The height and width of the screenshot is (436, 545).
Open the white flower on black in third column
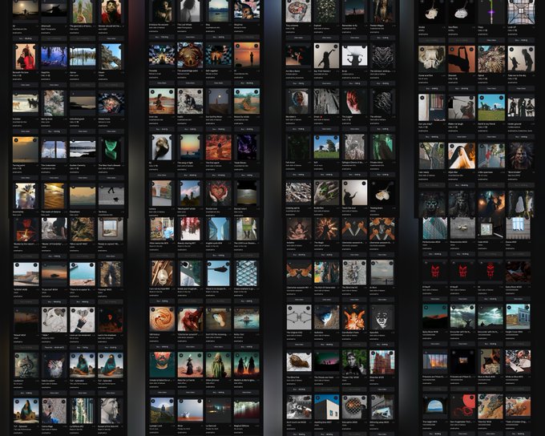(x=382, y=192)
